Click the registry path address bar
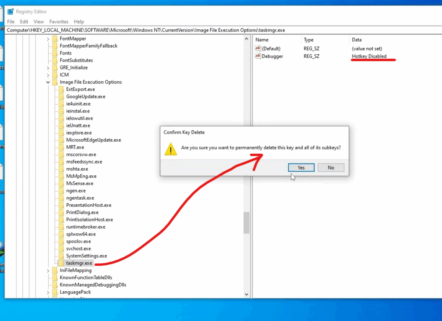The height and width of the screenshot is (321, 442). coord(223,30)
